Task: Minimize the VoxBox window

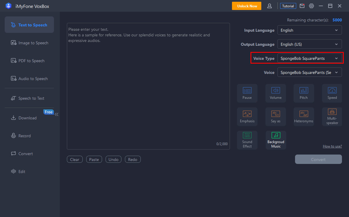Action: [321, 6]
